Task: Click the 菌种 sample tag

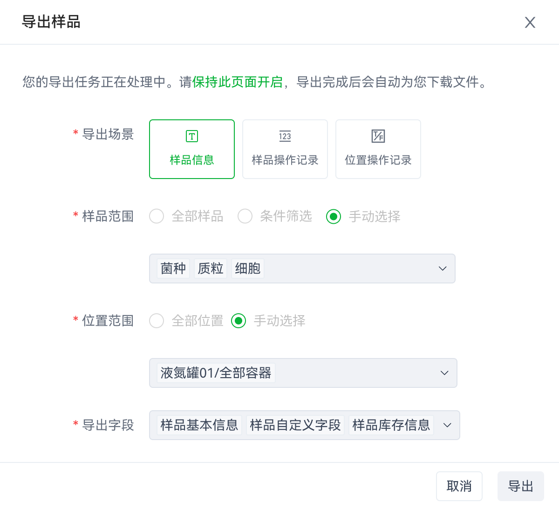Action: [173, 269]
